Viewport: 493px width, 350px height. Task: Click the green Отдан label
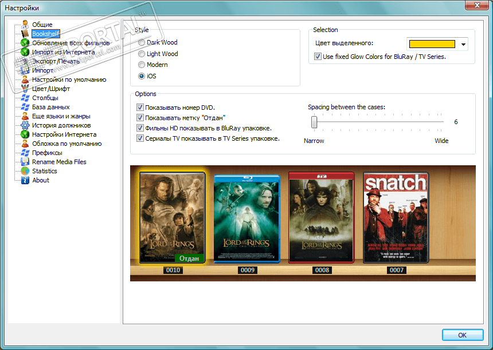click(x=189, y=258)
